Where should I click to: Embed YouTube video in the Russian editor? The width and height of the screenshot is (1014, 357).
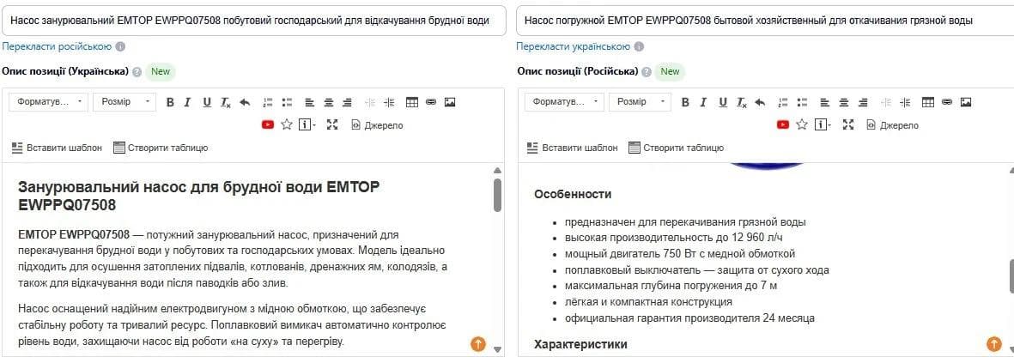[x=783, y=124]
